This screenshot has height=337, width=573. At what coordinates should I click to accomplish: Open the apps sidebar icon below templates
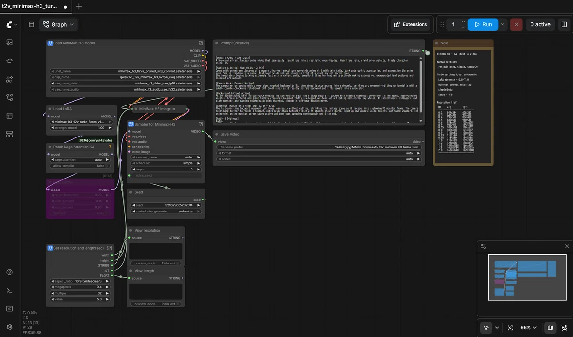click(10, 134)
